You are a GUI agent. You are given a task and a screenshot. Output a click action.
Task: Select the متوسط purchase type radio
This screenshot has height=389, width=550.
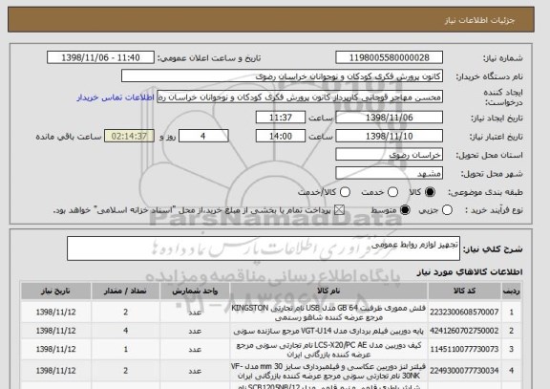[x=405, y=210]
